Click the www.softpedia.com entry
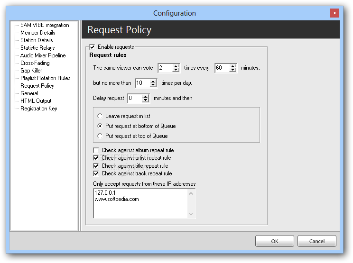 (x=117, y=199)
